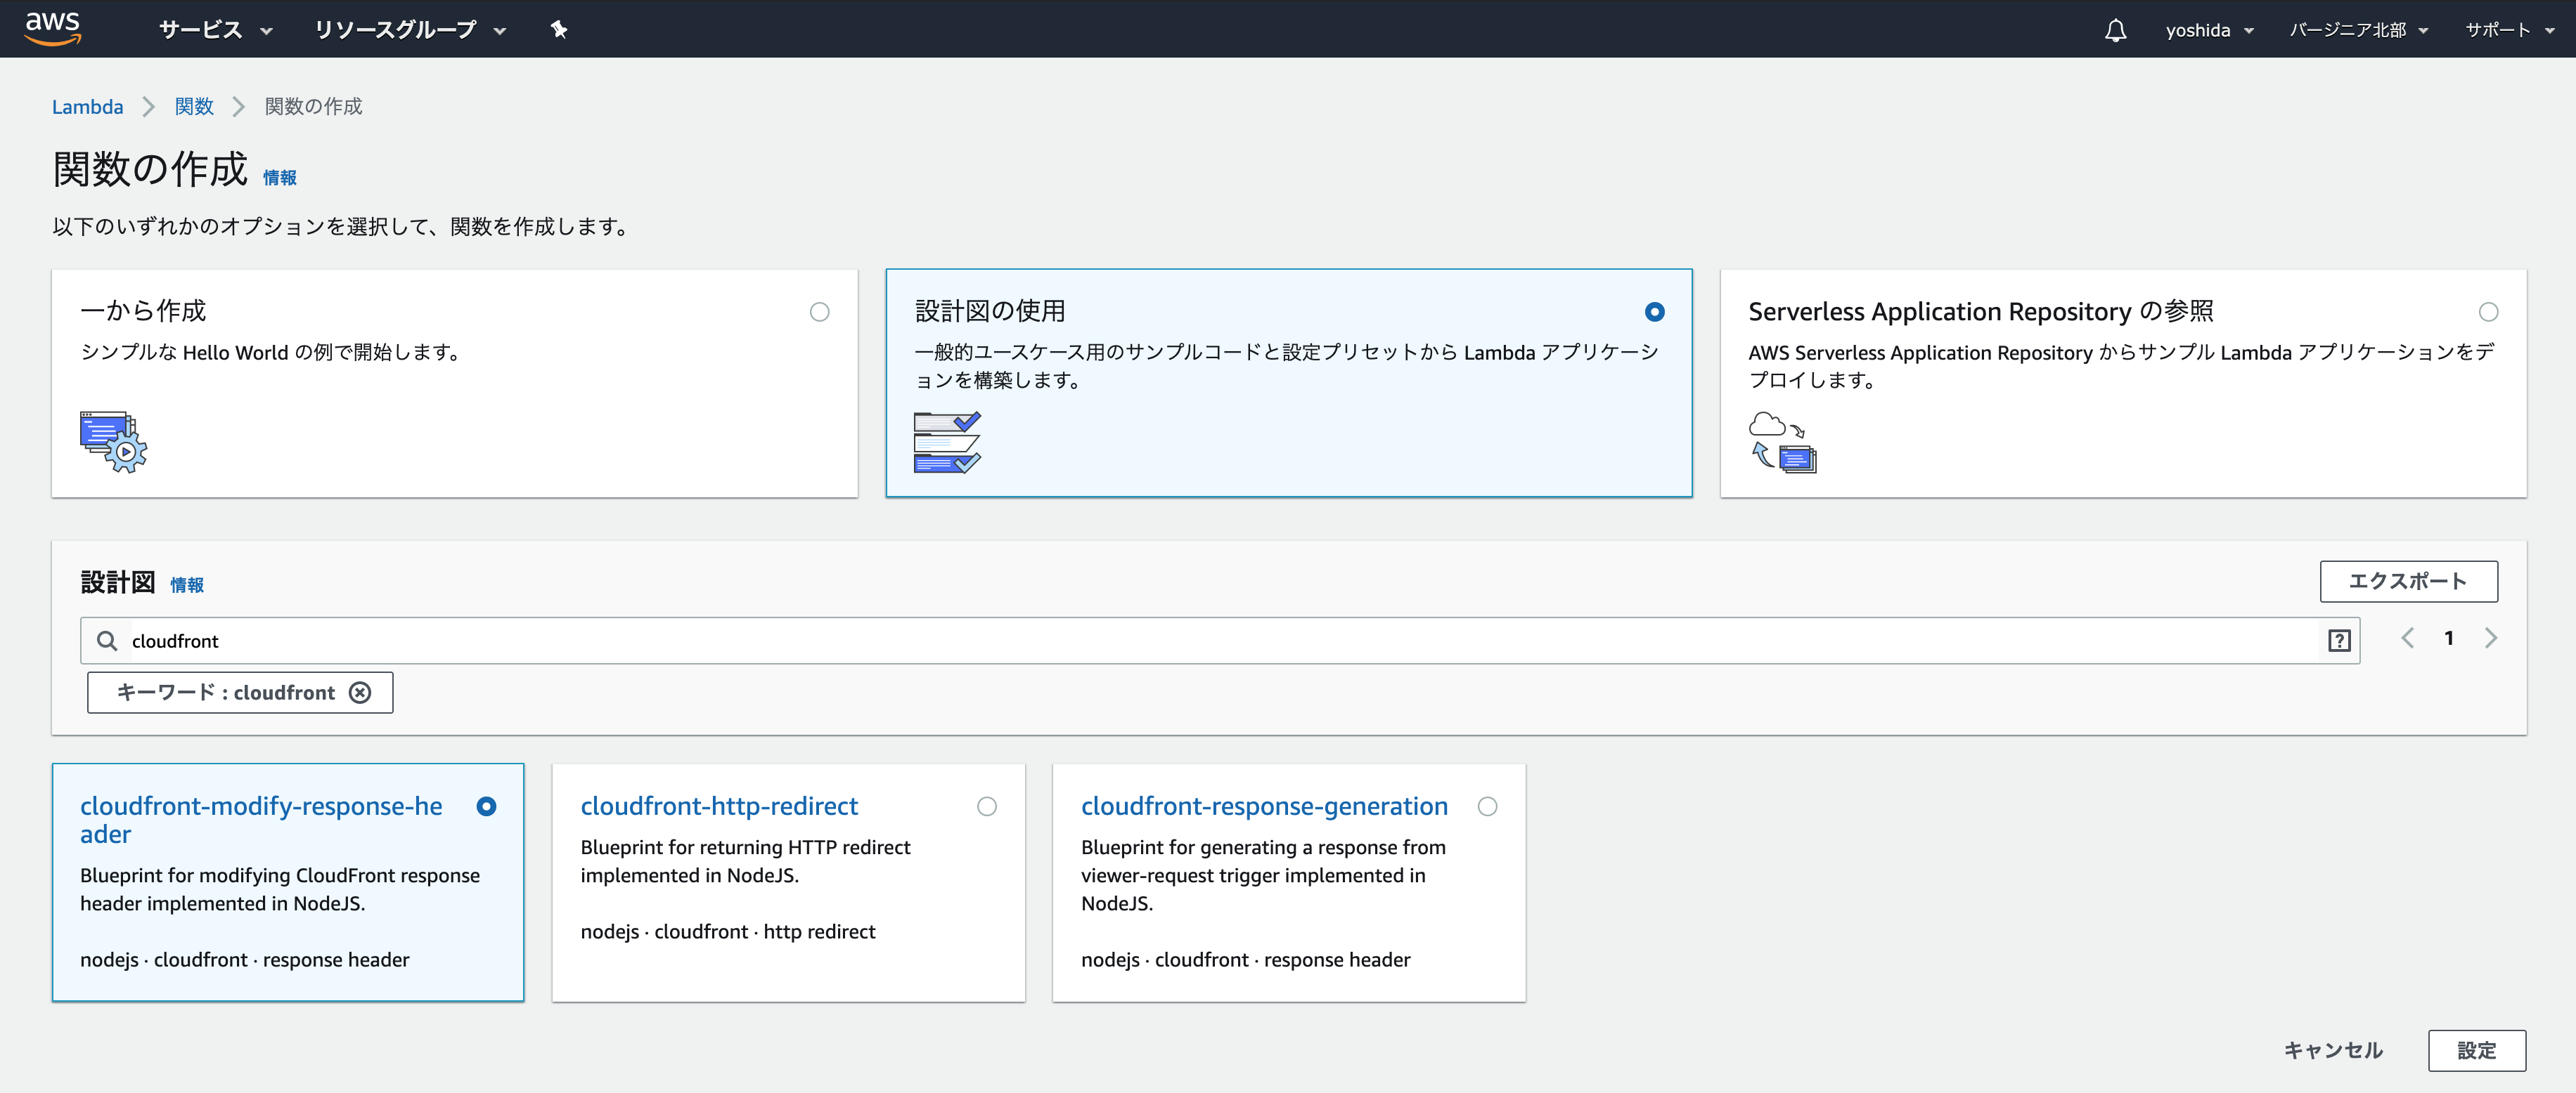Click 'Blueprint for modifying CloudFront response' description
Image resolution: width=2576 pixels, height=1093 pixels.
pyautogui.click(x=280, y=889)
